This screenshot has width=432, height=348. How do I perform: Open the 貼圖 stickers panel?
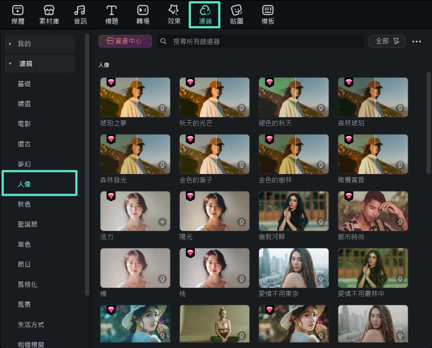coord(236,14)
